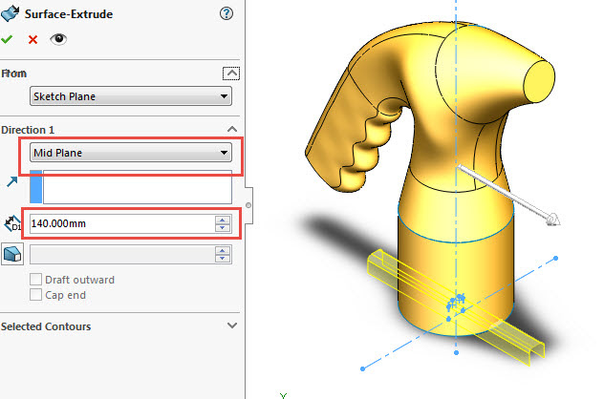Collapse the Direction 1 section
604x399 pixels.
pos(232,129)
